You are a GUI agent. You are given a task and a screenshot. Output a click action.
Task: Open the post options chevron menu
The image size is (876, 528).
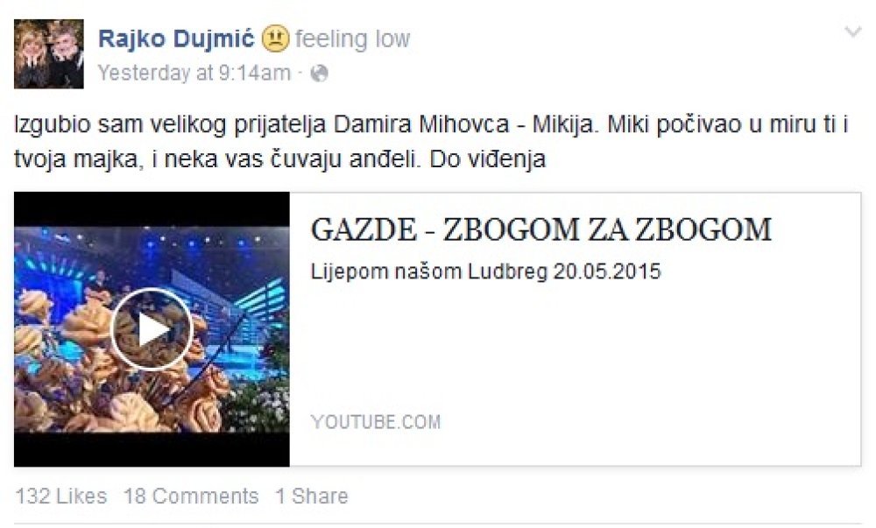(x=853, y=32)
